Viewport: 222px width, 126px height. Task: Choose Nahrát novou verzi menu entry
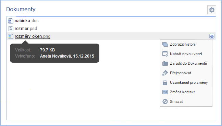[x=186, y=54]
